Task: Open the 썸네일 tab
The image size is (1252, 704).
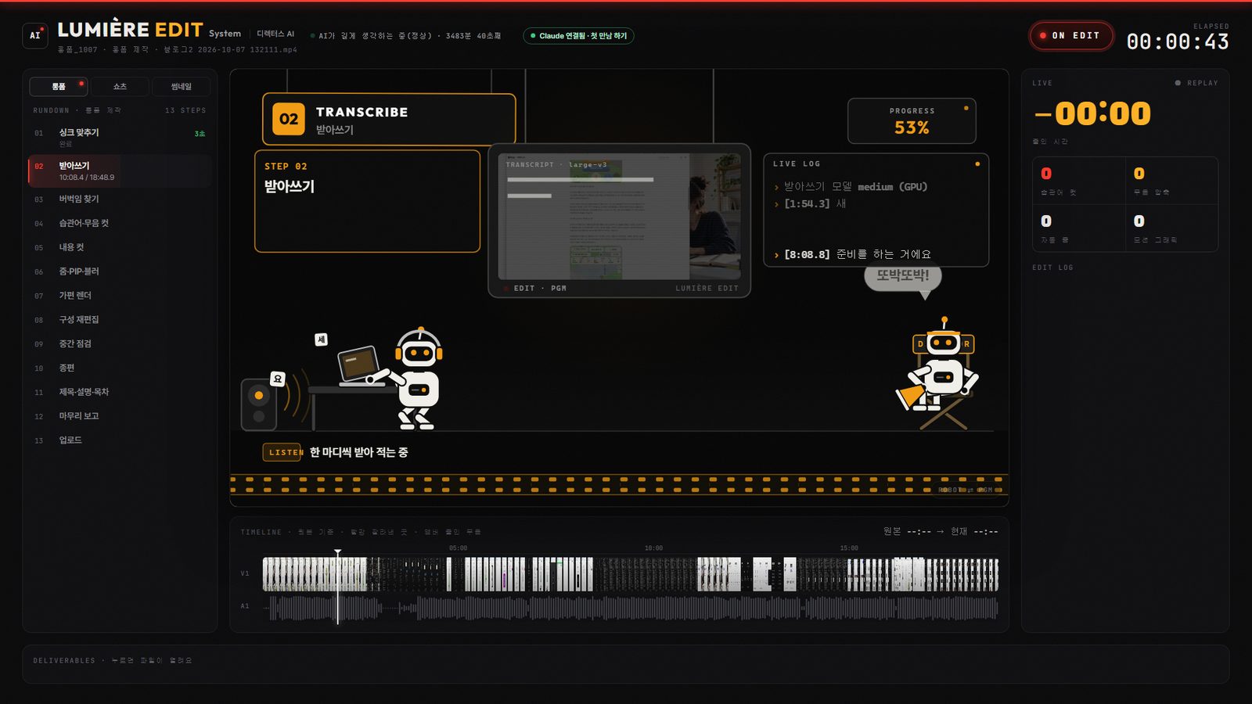Action: 181,86
